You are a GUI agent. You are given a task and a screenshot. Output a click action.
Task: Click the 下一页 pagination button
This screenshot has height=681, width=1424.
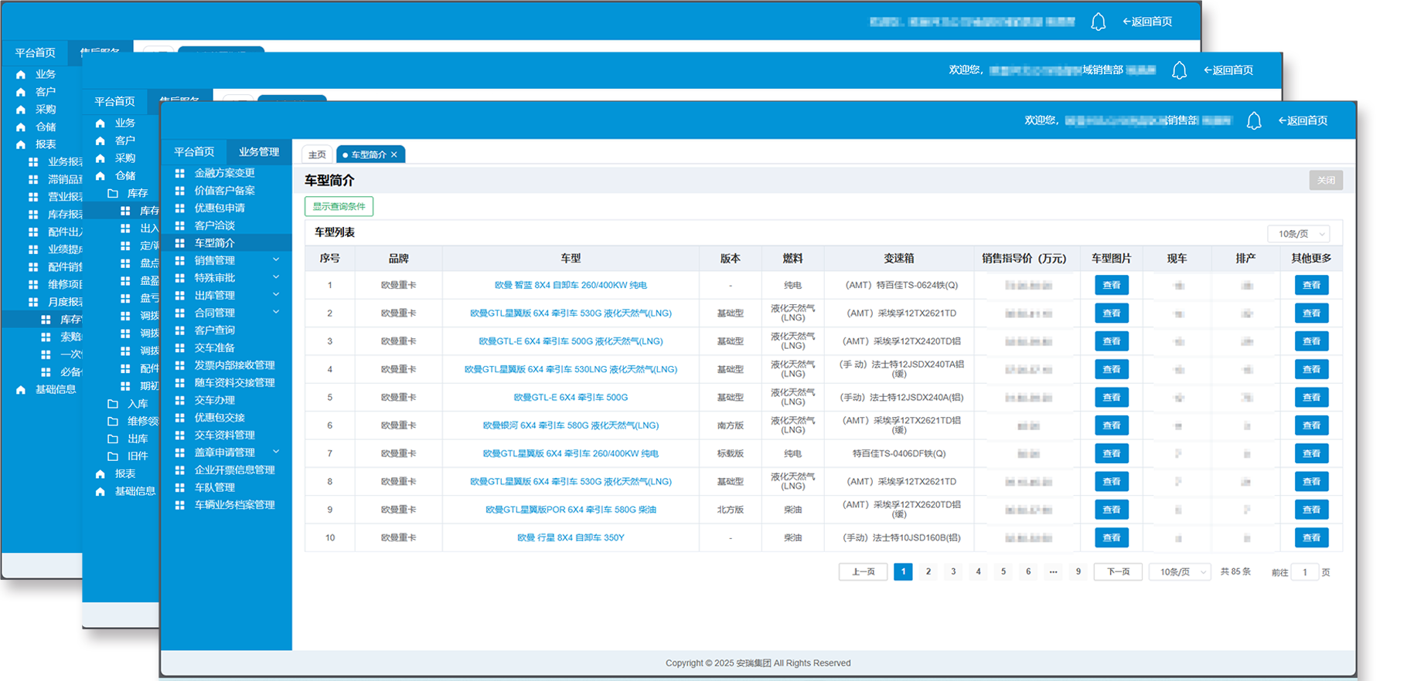click(x=1118, y=572)
